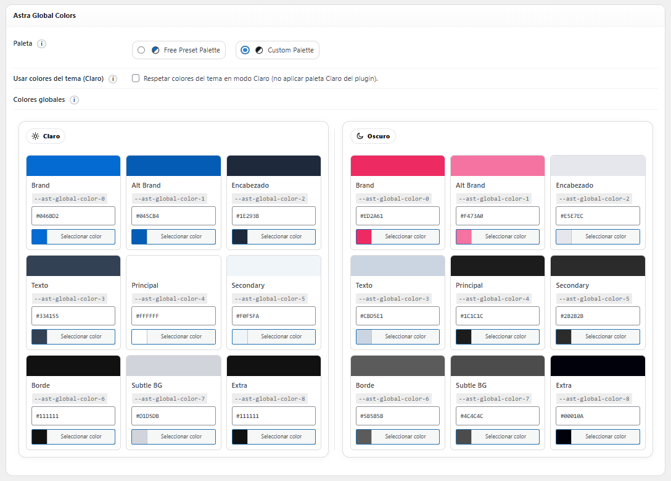The width and height of the screenshot is (671, 481).
Task: Click the sun icon in the Claro badge
Action: pos(36,136)
